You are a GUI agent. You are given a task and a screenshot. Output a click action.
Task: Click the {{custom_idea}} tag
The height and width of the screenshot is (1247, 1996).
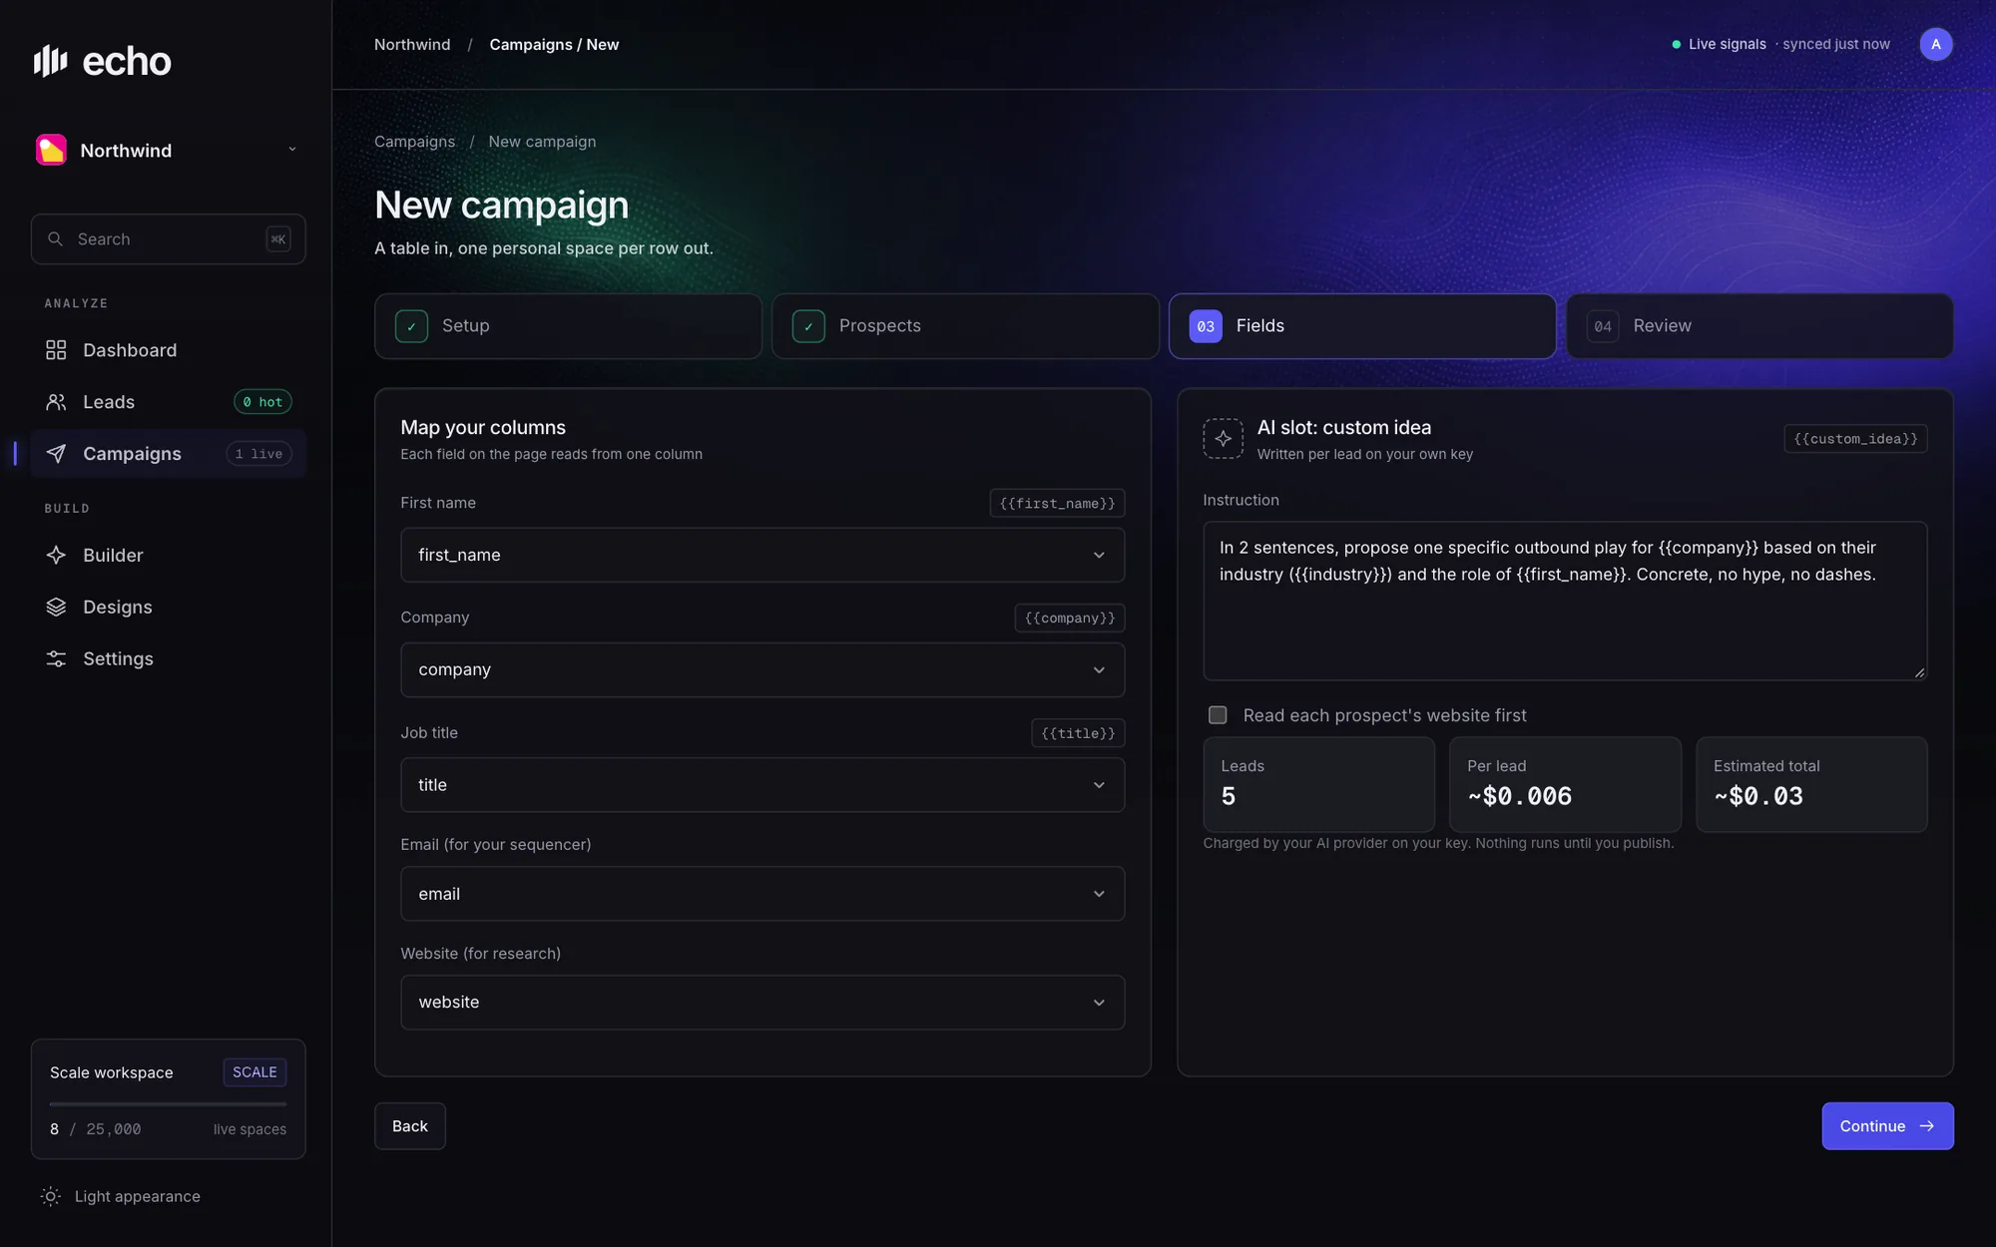(x=1855, y=439)
